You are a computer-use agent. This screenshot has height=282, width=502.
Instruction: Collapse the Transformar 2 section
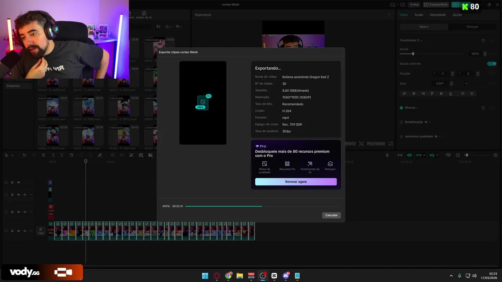coord(422,40)
